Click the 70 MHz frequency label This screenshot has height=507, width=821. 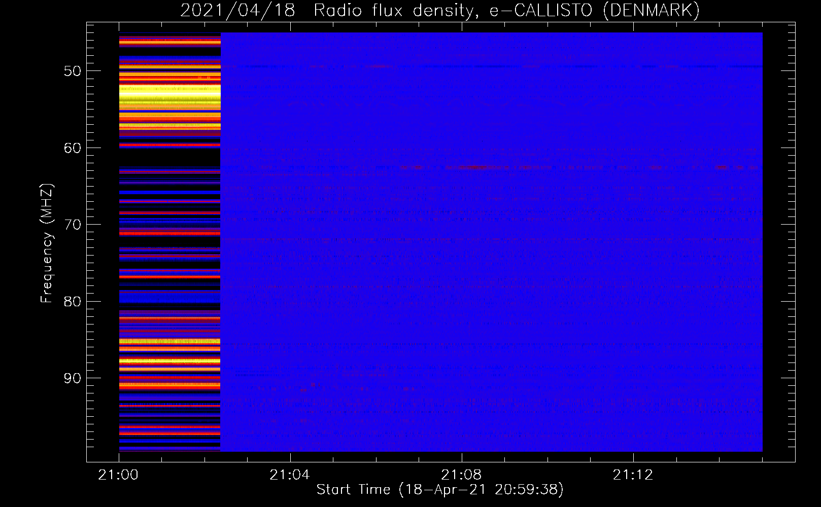73,225
